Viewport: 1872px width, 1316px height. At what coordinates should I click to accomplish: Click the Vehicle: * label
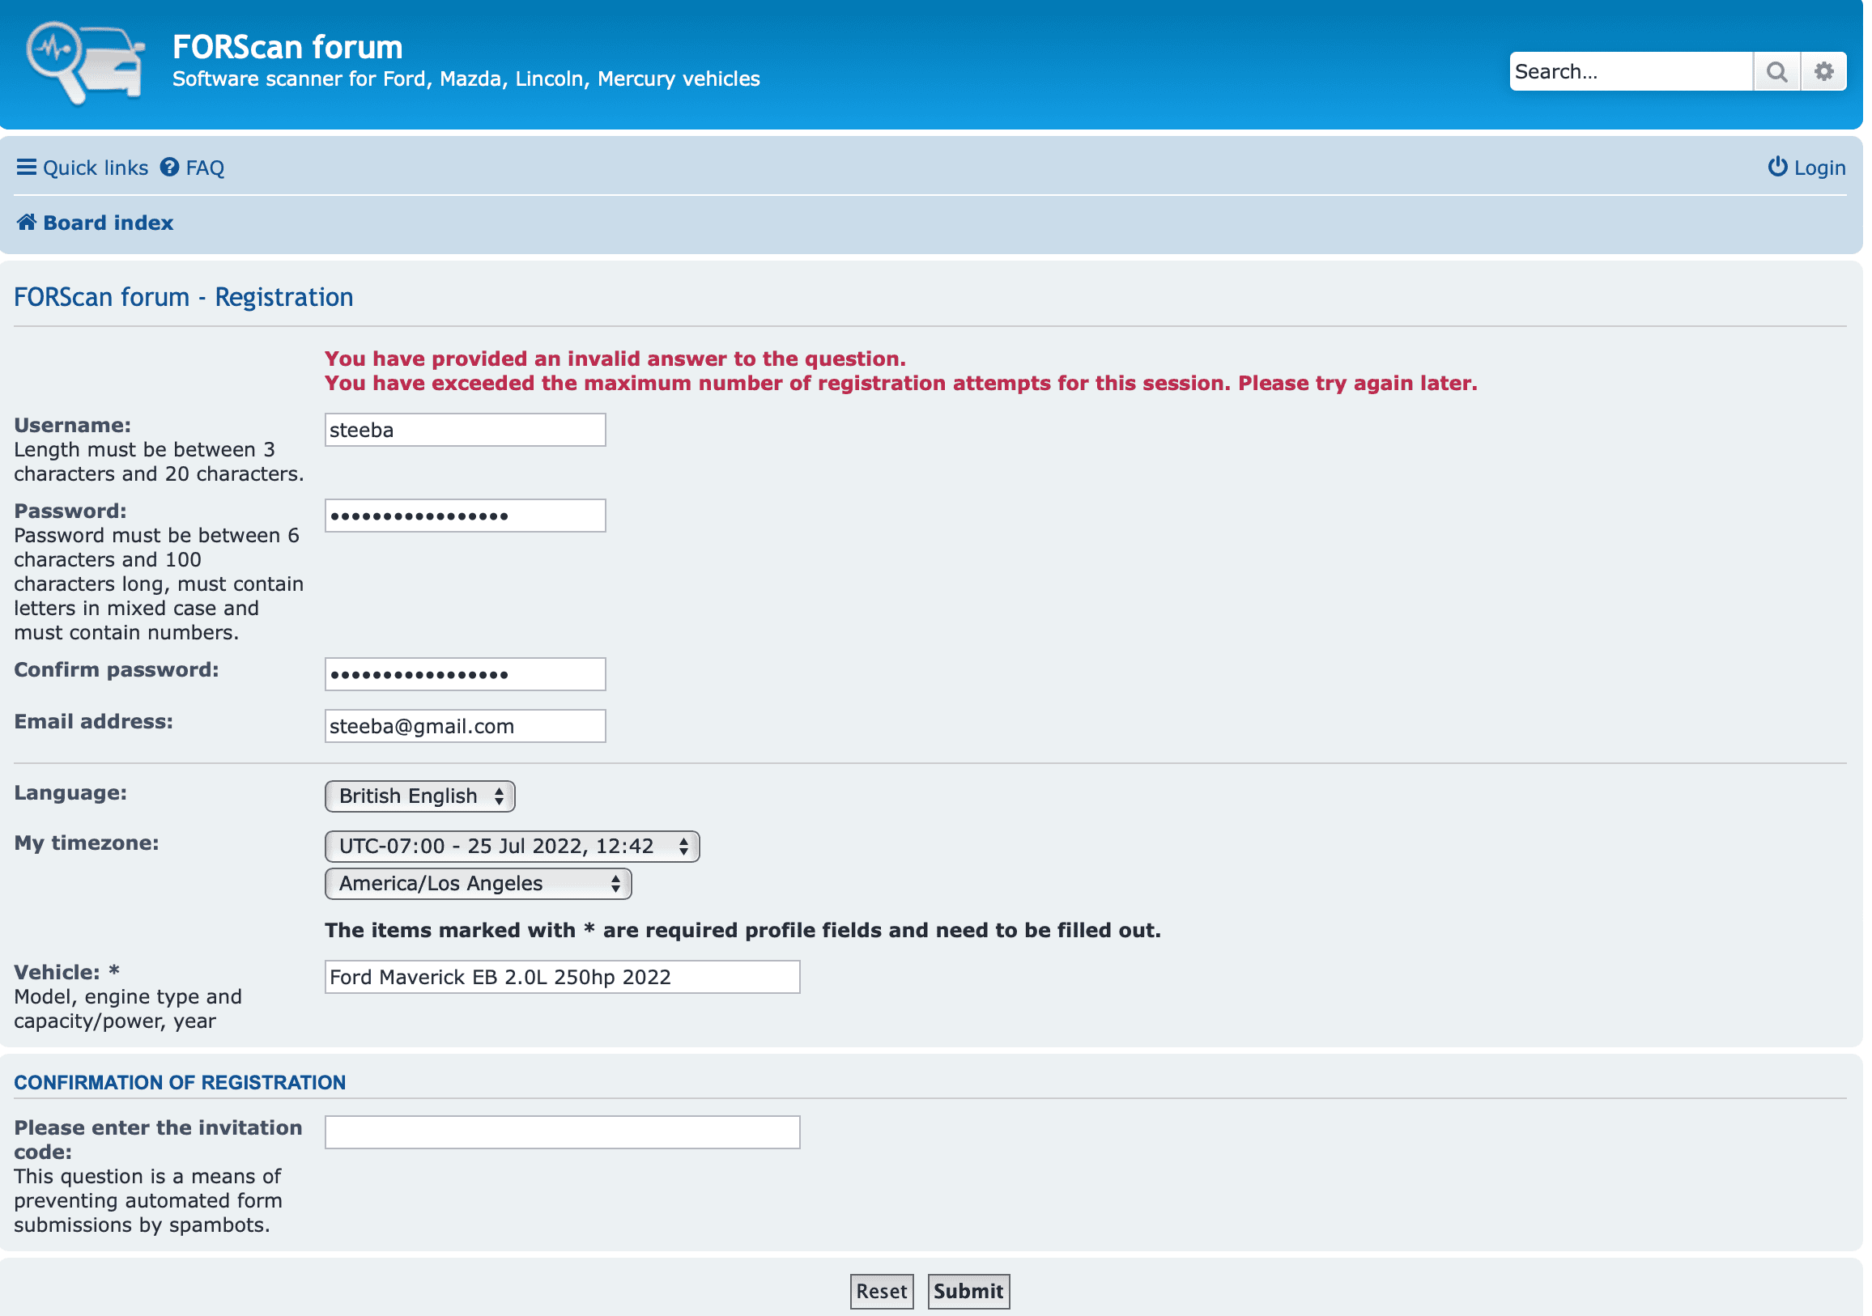67,972
